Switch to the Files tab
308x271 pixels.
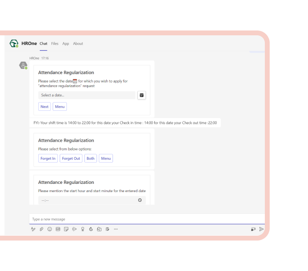[55, 44]
